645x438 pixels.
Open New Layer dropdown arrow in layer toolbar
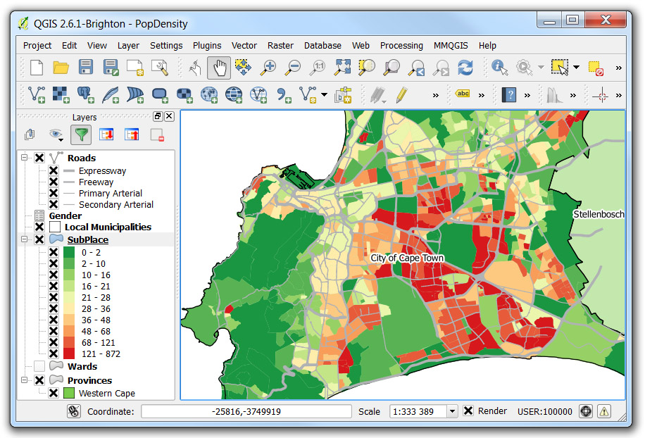[324, 94]
